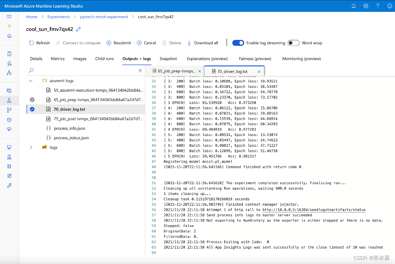
Task: Open notifications bell icon
Action: tap(354, 6)
